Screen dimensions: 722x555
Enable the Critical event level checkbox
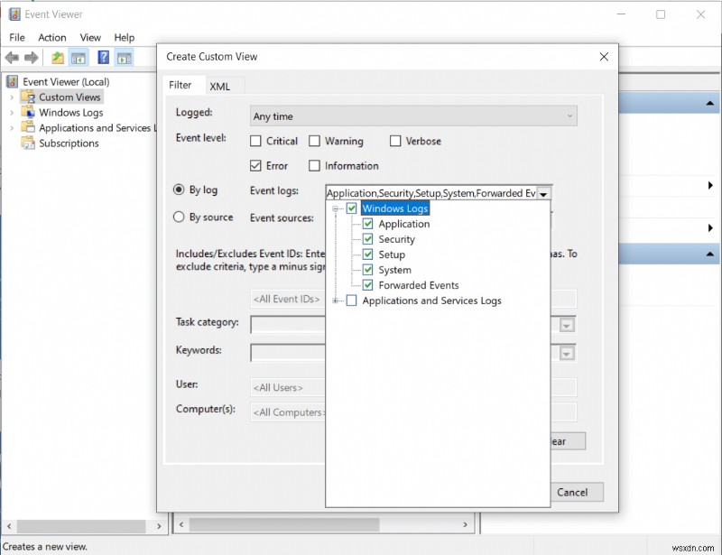click(x=255, y=141)
